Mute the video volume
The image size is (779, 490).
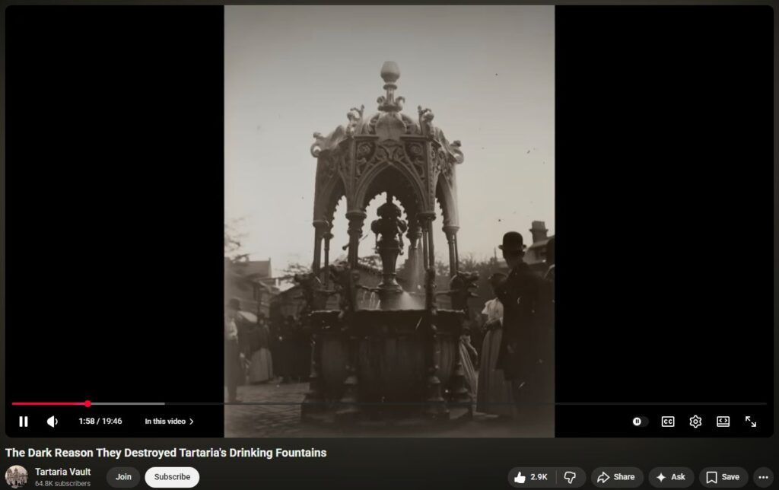coord(52,422)
